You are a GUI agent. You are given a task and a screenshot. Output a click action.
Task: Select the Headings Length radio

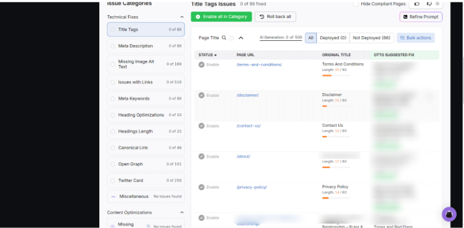pyautogui.click(x=113, y=132)
